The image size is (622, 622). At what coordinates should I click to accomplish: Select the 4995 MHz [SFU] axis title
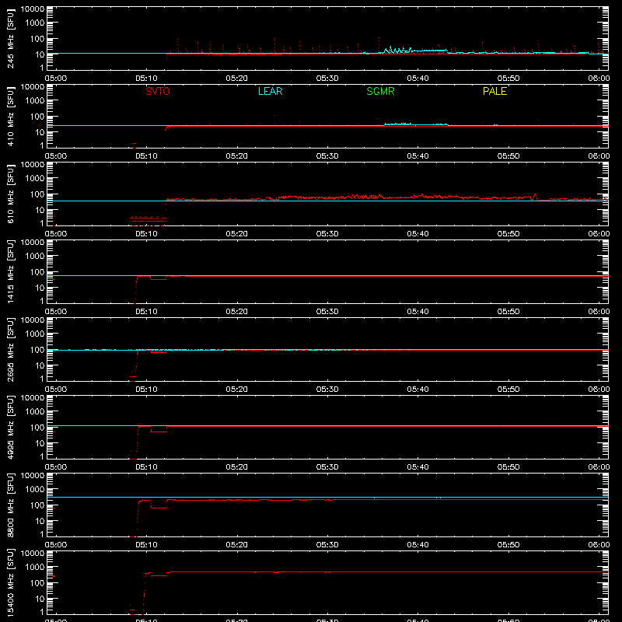[10, 427]
